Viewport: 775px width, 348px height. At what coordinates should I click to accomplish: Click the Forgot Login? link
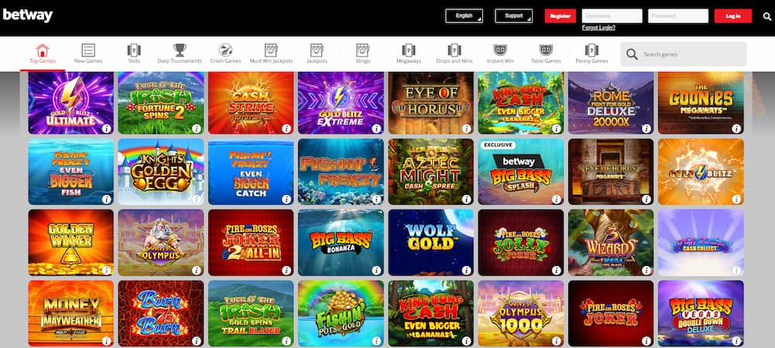click(x=598, y=28)
